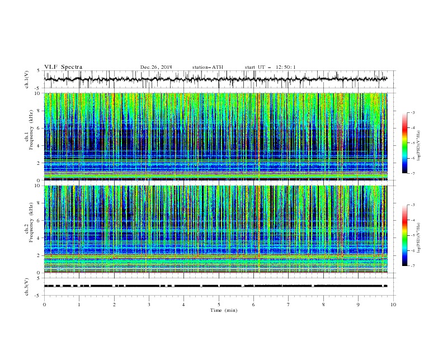Click the bright red streak in the ch.1 spectrogram
The width and height of the screenshot is (443, 342).
pyautogui.click(x=258, y=135)
